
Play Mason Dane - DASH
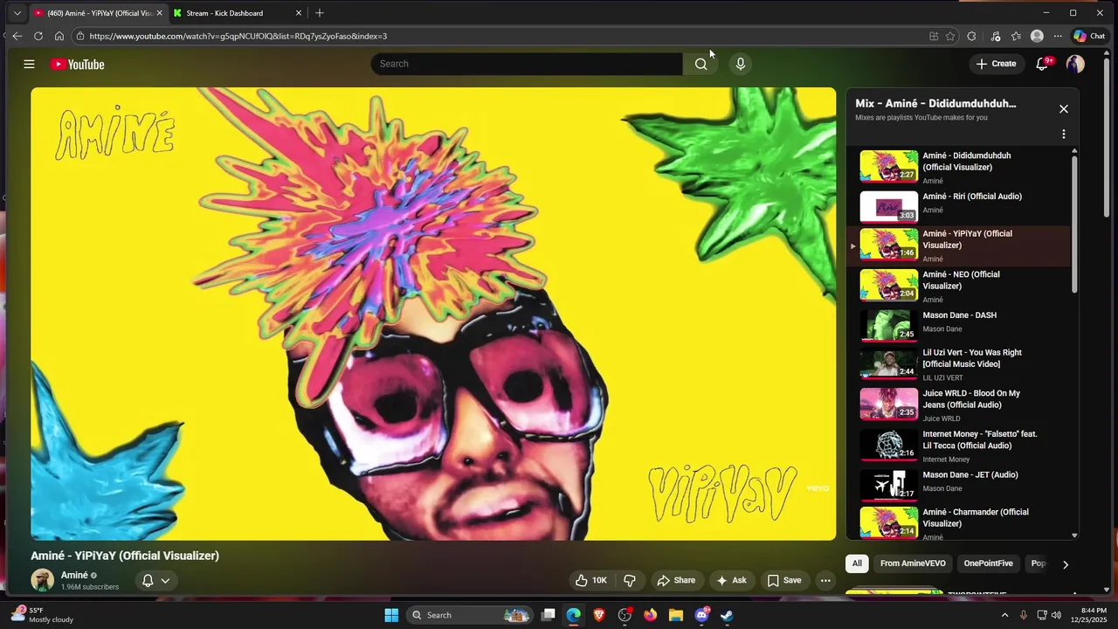pyautogui.click(x=956, y=326)
